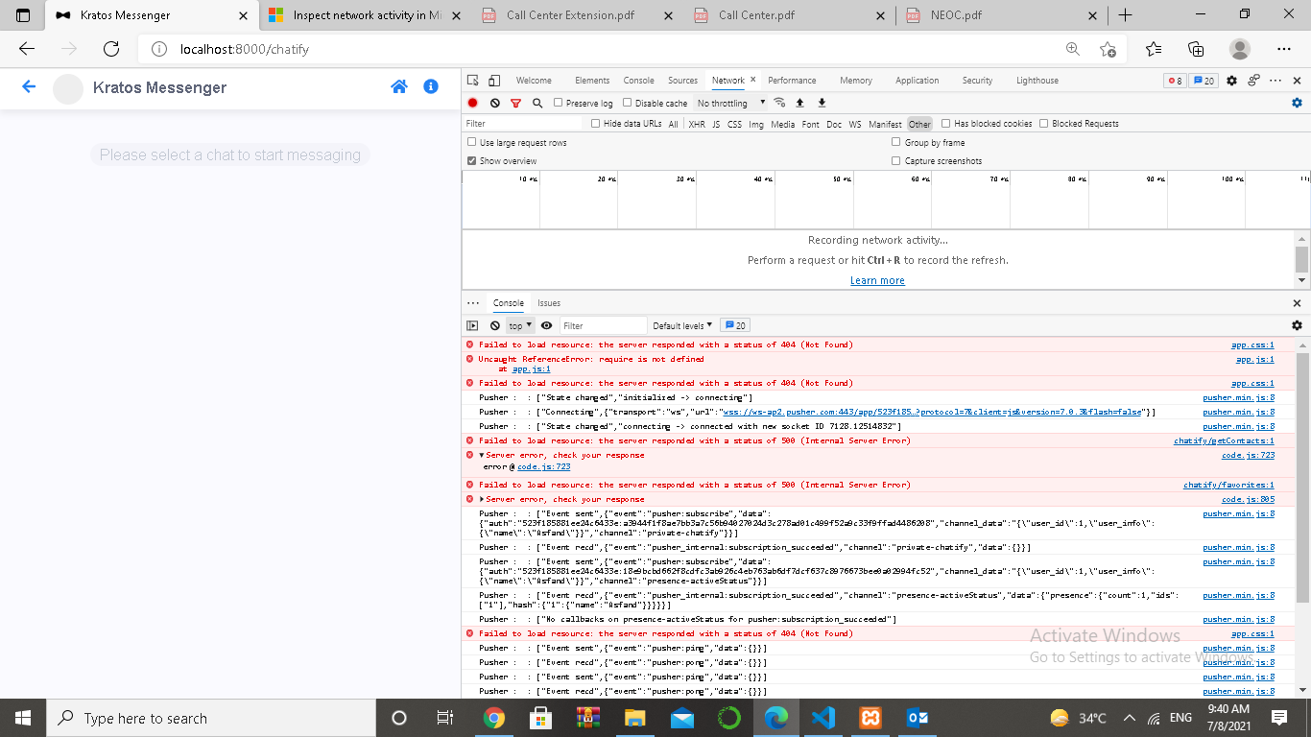Search within network headers and responses
This screenshot has width=1311, height=737.
(x=537, y=103)
